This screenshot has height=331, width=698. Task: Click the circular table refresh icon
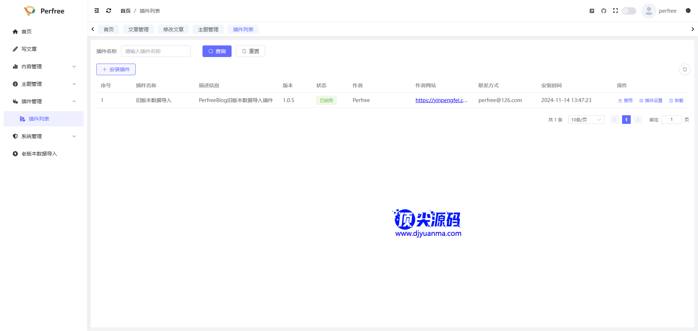coord(685,69)
